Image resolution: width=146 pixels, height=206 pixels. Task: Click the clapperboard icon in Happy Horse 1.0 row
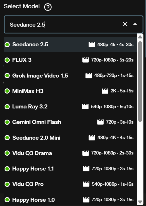coord(86,200)
